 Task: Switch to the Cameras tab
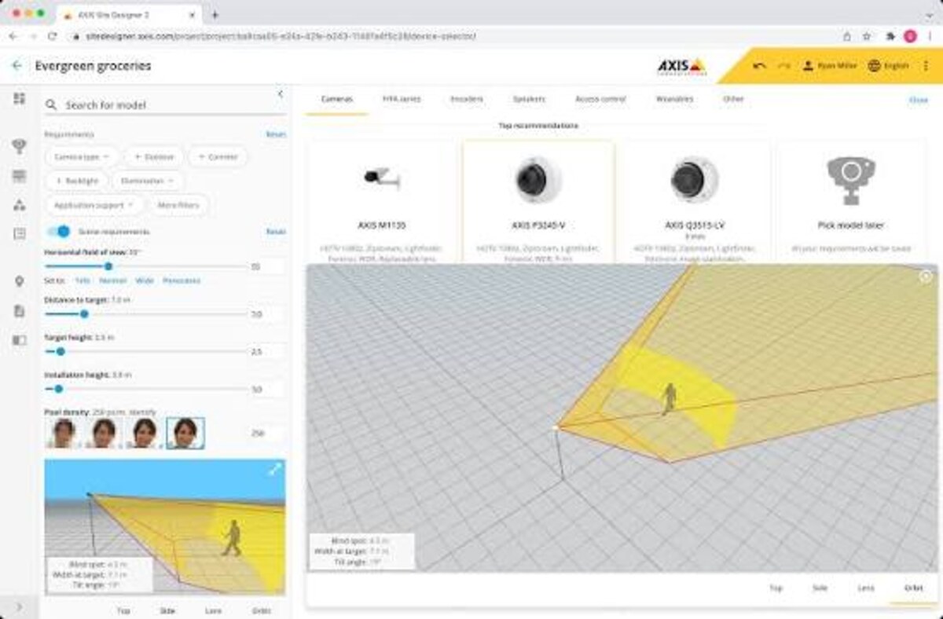(x=337, y=100)
